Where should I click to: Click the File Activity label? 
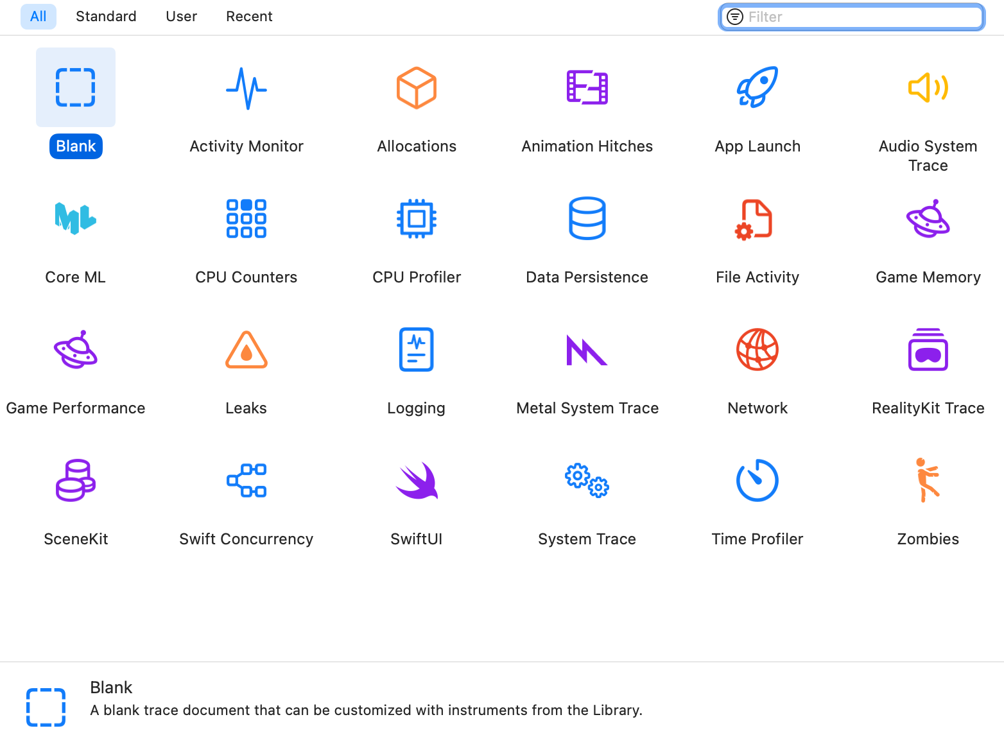pos(757,277)
